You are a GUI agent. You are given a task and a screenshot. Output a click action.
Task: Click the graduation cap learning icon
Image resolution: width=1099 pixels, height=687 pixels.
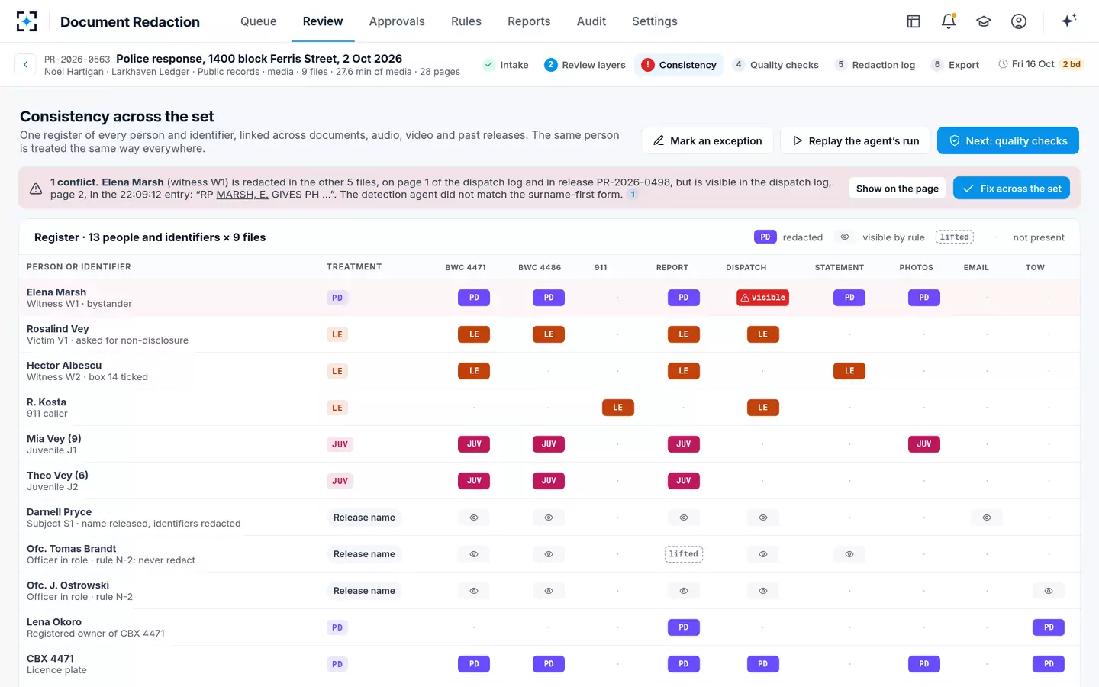tap(984, 21)
